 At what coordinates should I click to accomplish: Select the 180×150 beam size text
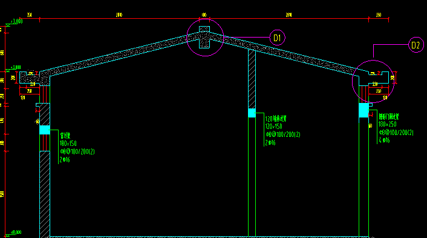pos(68,144)
